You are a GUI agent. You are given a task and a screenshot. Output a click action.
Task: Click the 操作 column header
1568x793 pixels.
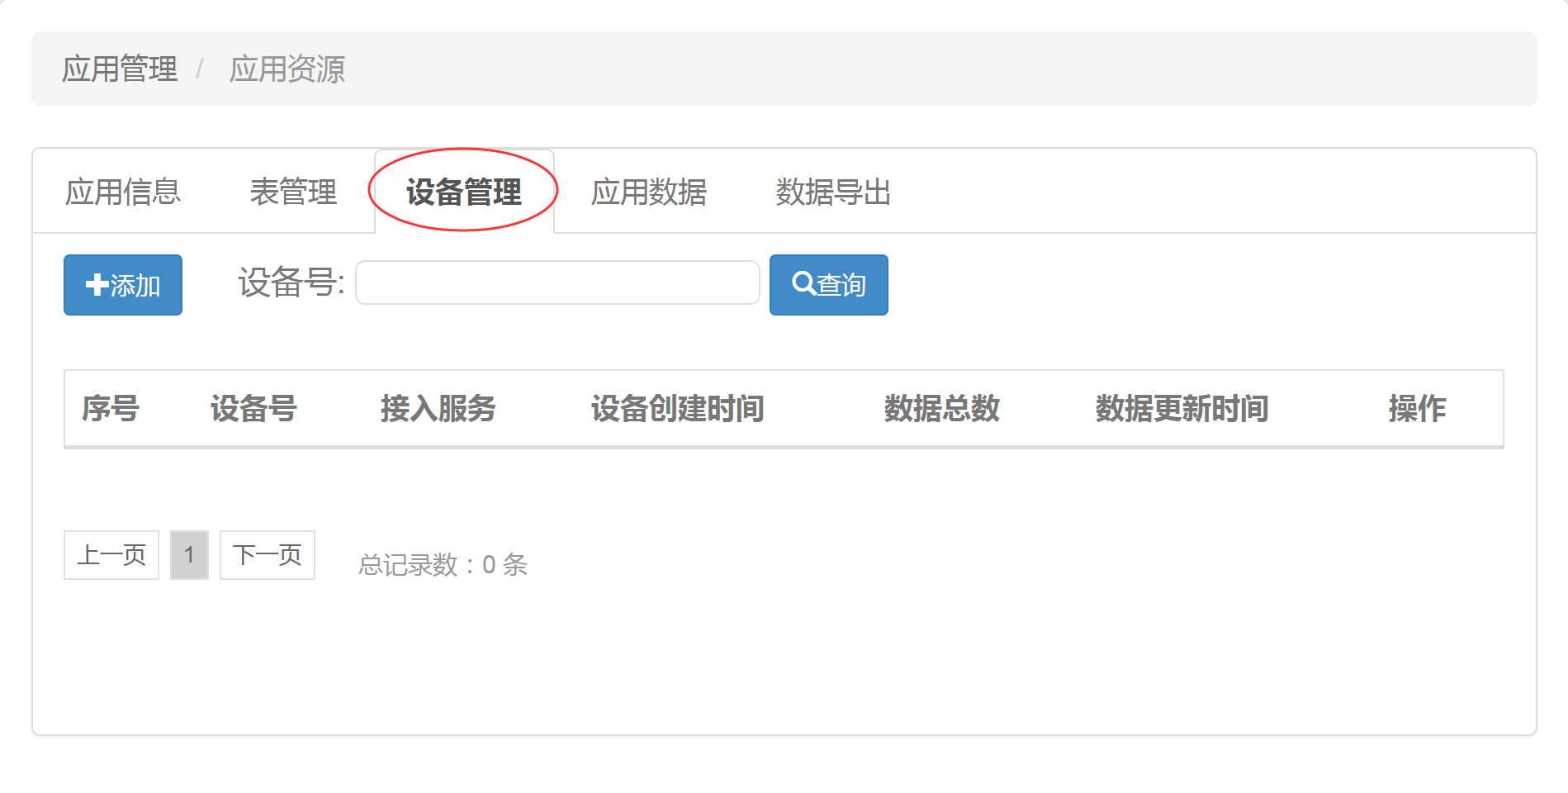pyautogui.click(x=1417, y=408)
